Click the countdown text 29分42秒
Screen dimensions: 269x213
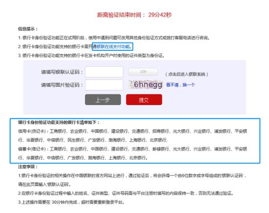pyautogui.click(x=160, y=15)
